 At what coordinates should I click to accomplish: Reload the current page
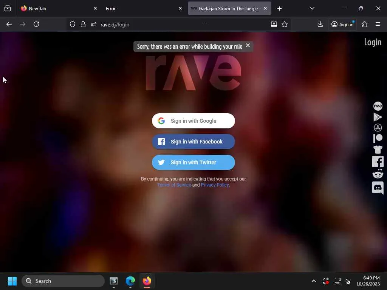pyautogui.click(x=36, y=24)
